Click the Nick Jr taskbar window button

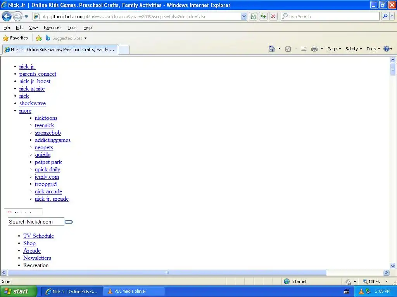pyautogui.click(x=72, y=292)
